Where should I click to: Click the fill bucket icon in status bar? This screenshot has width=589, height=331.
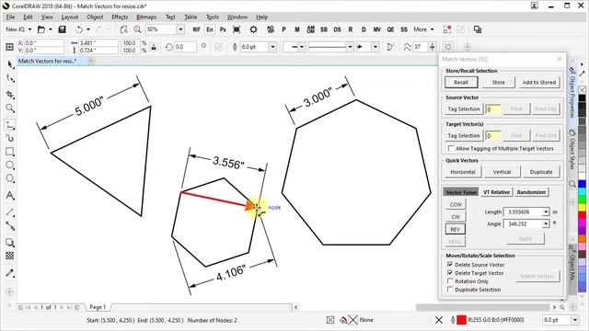(x=343, y=320)
